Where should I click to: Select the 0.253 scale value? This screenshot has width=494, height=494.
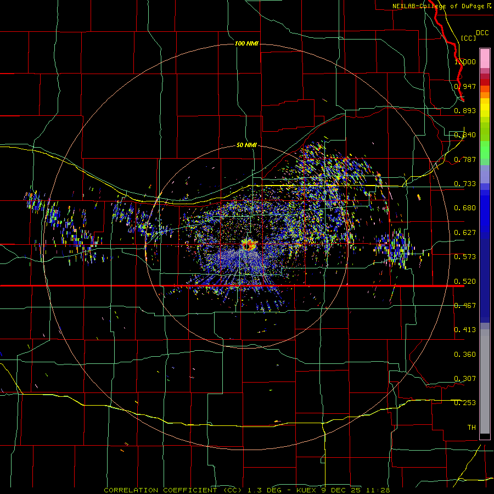(x=465, y=403)
